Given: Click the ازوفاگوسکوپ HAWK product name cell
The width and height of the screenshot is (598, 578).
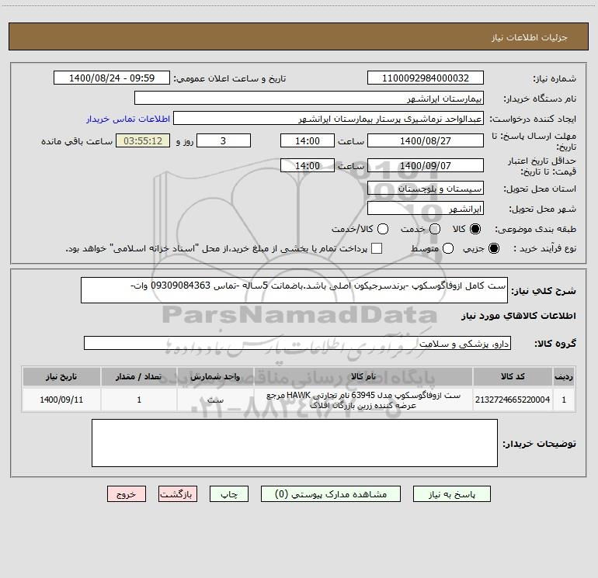Looking at the screenshot, I should coord(363,400).
